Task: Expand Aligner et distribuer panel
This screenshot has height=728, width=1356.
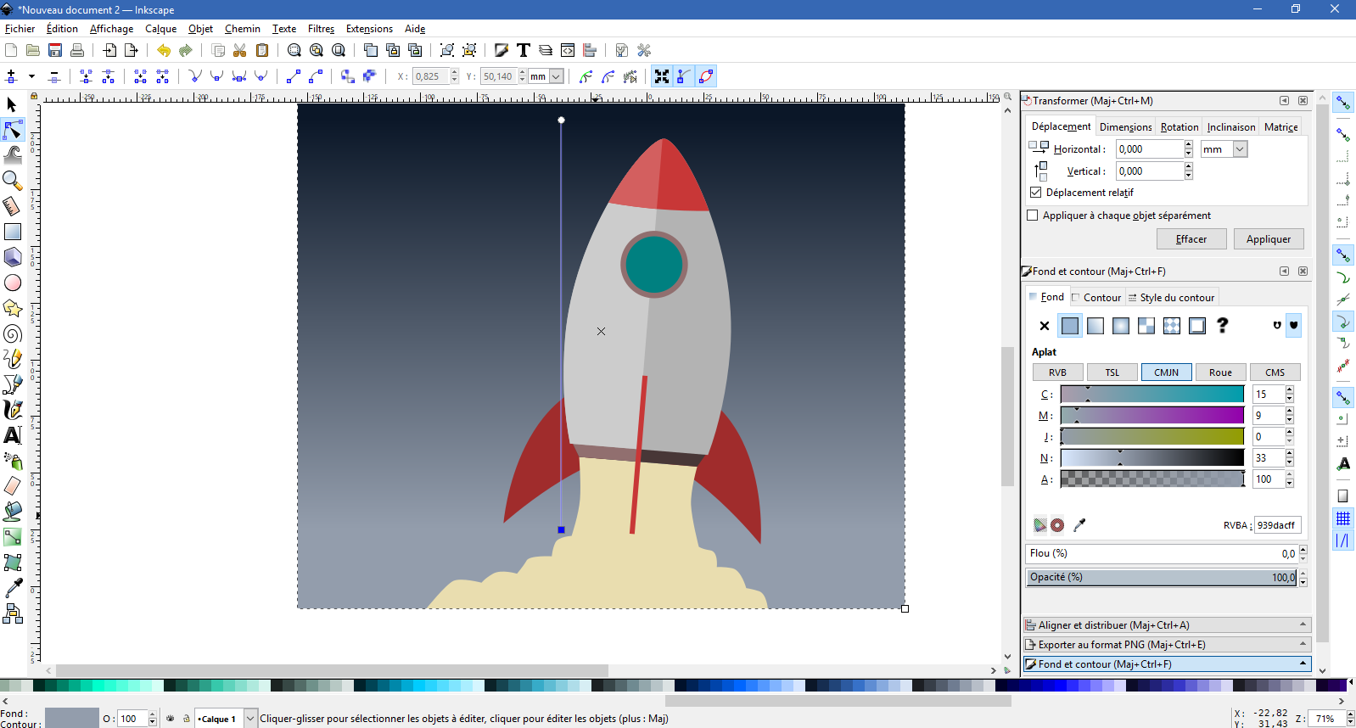Action: click(x=1168, y=625)
